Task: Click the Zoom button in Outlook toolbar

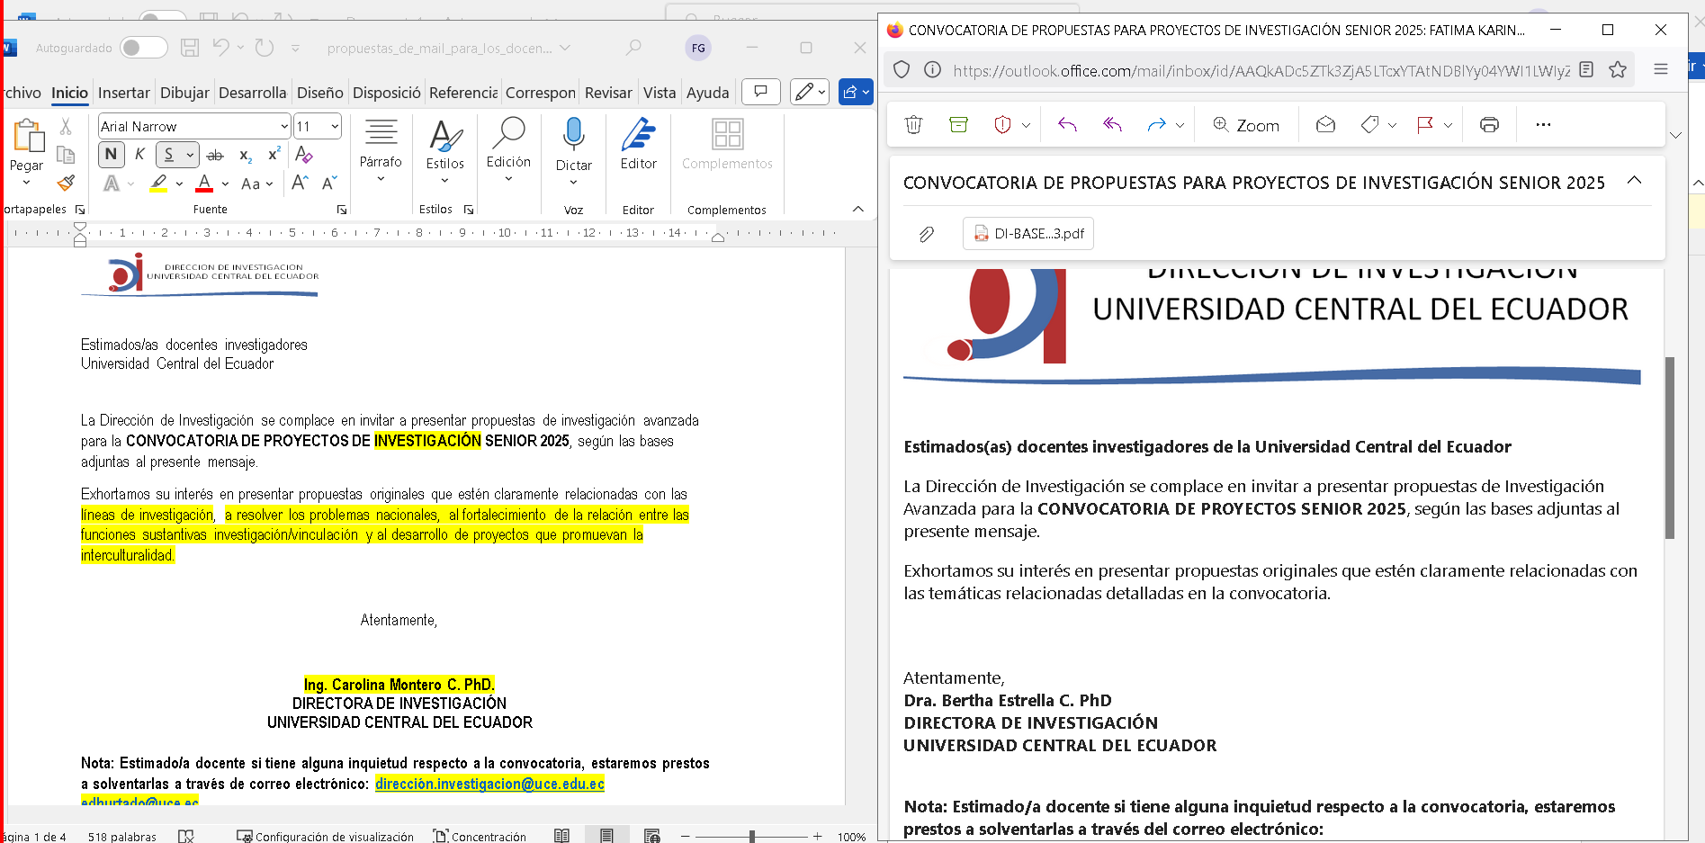Action: 1246,125
